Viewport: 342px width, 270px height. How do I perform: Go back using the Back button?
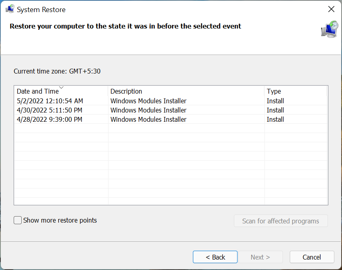[x=215, y=257]
